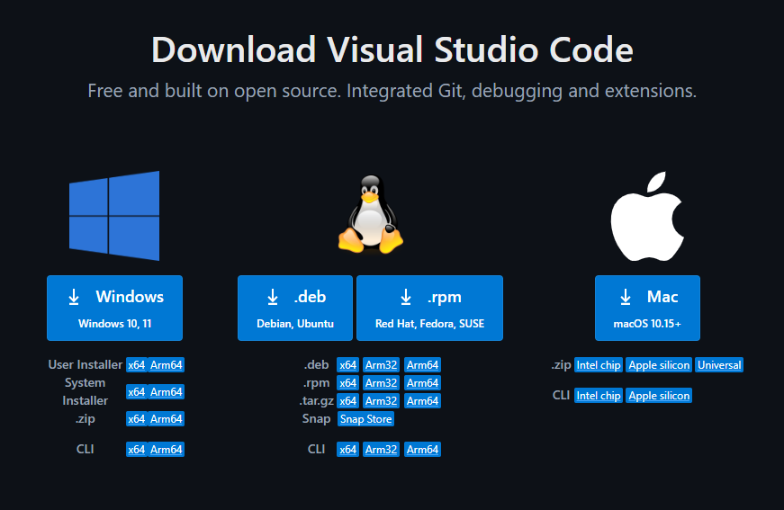Screen dimensions: 784x510
Task: Get the Linux .tar.gz Arm64 archive
Action: [422, 401]
